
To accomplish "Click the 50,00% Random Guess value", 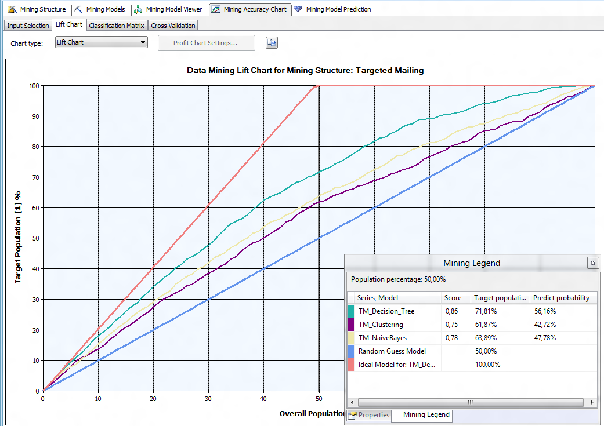I will (486, 351).
